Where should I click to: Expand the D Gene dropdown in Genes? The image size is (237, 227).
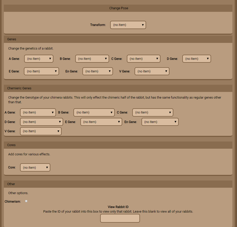pyautogui.click(x=196, y=59)
